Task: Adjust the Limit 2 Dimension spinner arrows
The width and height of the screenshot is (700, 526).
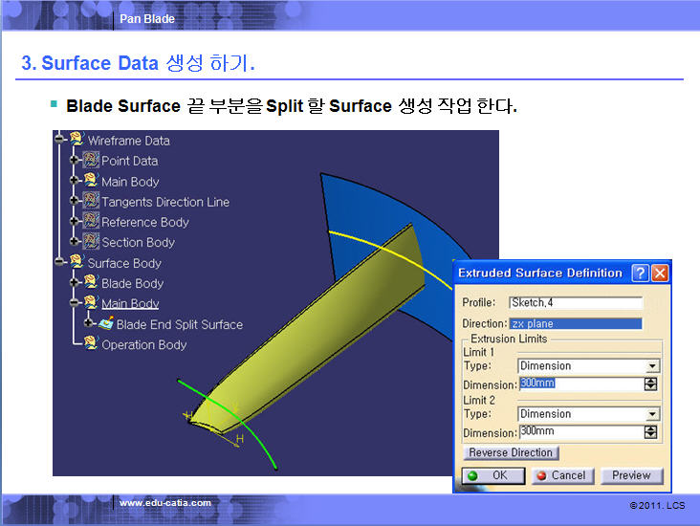Action: tap(651, 431)
